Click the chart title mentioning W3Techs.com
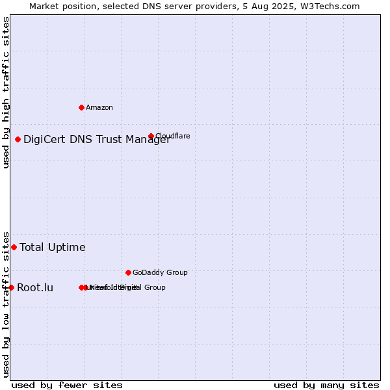Image resolution: width=390 pixels, height=390 pixels. click(194, 6)
